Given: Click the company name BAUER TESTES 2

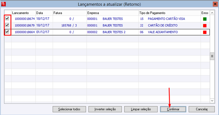Looking at the screenshot, I should click(x=114, y=32).
